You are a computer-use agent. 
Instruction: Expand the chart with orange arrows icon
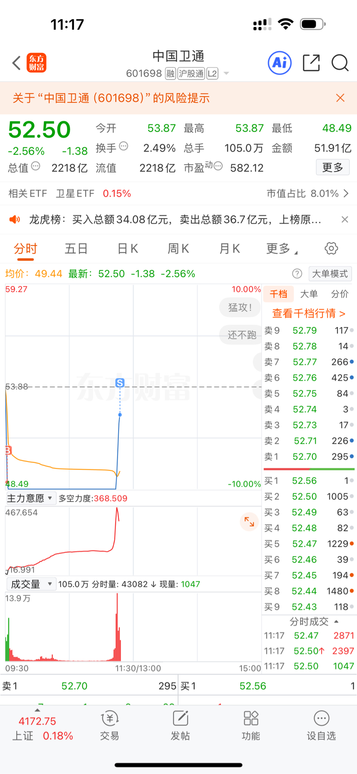[x=249, y=522]
